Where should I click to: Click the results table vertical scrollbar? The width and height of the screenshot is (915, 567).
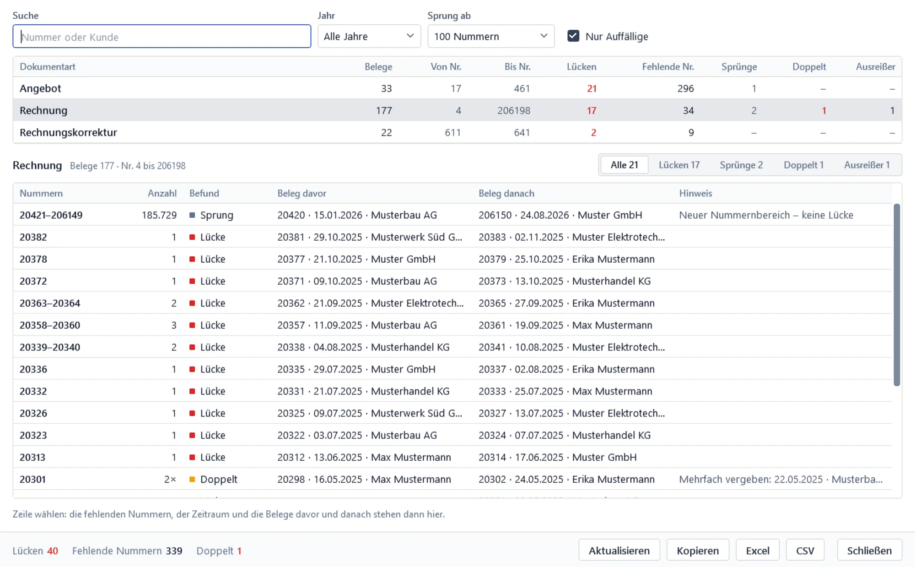click(x=897, y=295)
